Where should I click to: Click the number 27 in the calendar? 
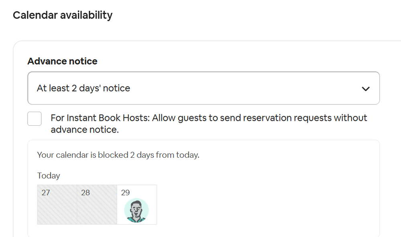(x=46, y=193)
